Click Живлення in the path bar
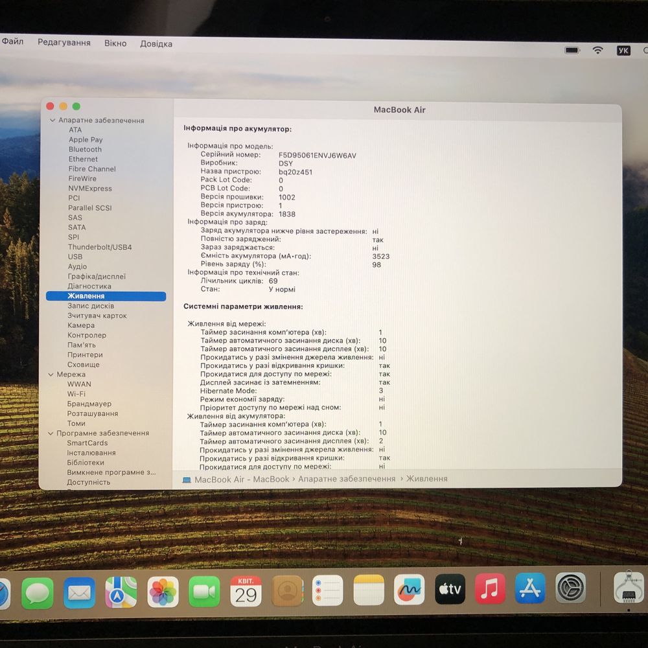The height and width of the screenshot is (648, 648). 427,479
